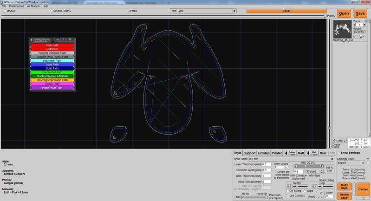The width and height of the screenshot is (371, 201).
Task: Toggle the Loops go inside-to-perimeter checkbox
Action: [287, 167]
